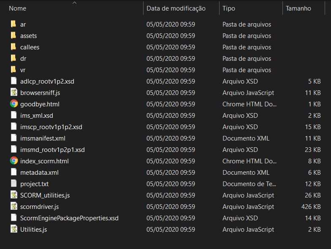Select the SCORM_utilities.js file icon
Viewport: 331px width, 249px height.
[x=14, y=195]
